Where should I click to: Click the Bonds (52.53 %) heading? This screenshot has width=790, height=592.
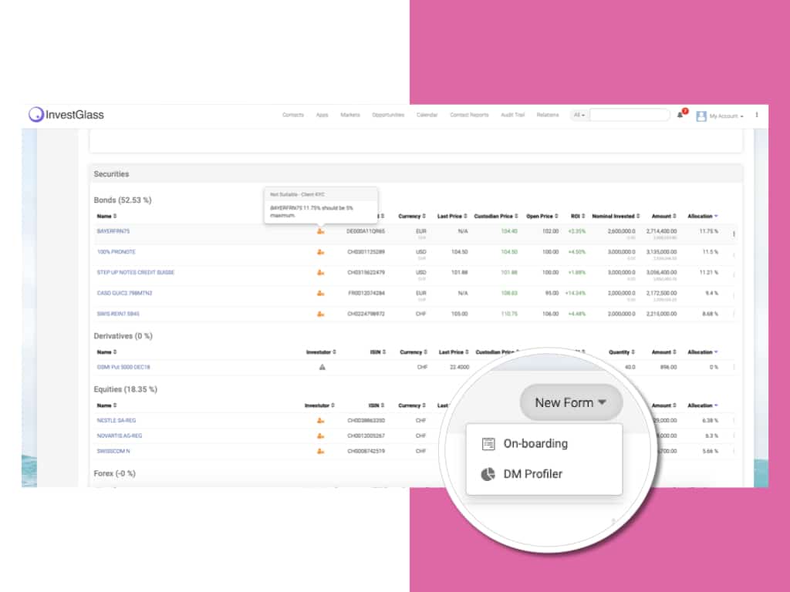pos(123,200)
